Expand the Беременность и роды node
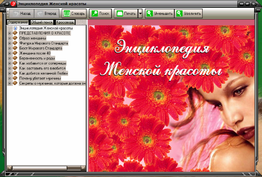The image size is (262, 177). 9,58
